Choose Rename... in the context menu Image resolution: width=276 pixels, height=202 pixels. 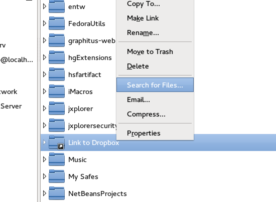click(x=155, y=33)
